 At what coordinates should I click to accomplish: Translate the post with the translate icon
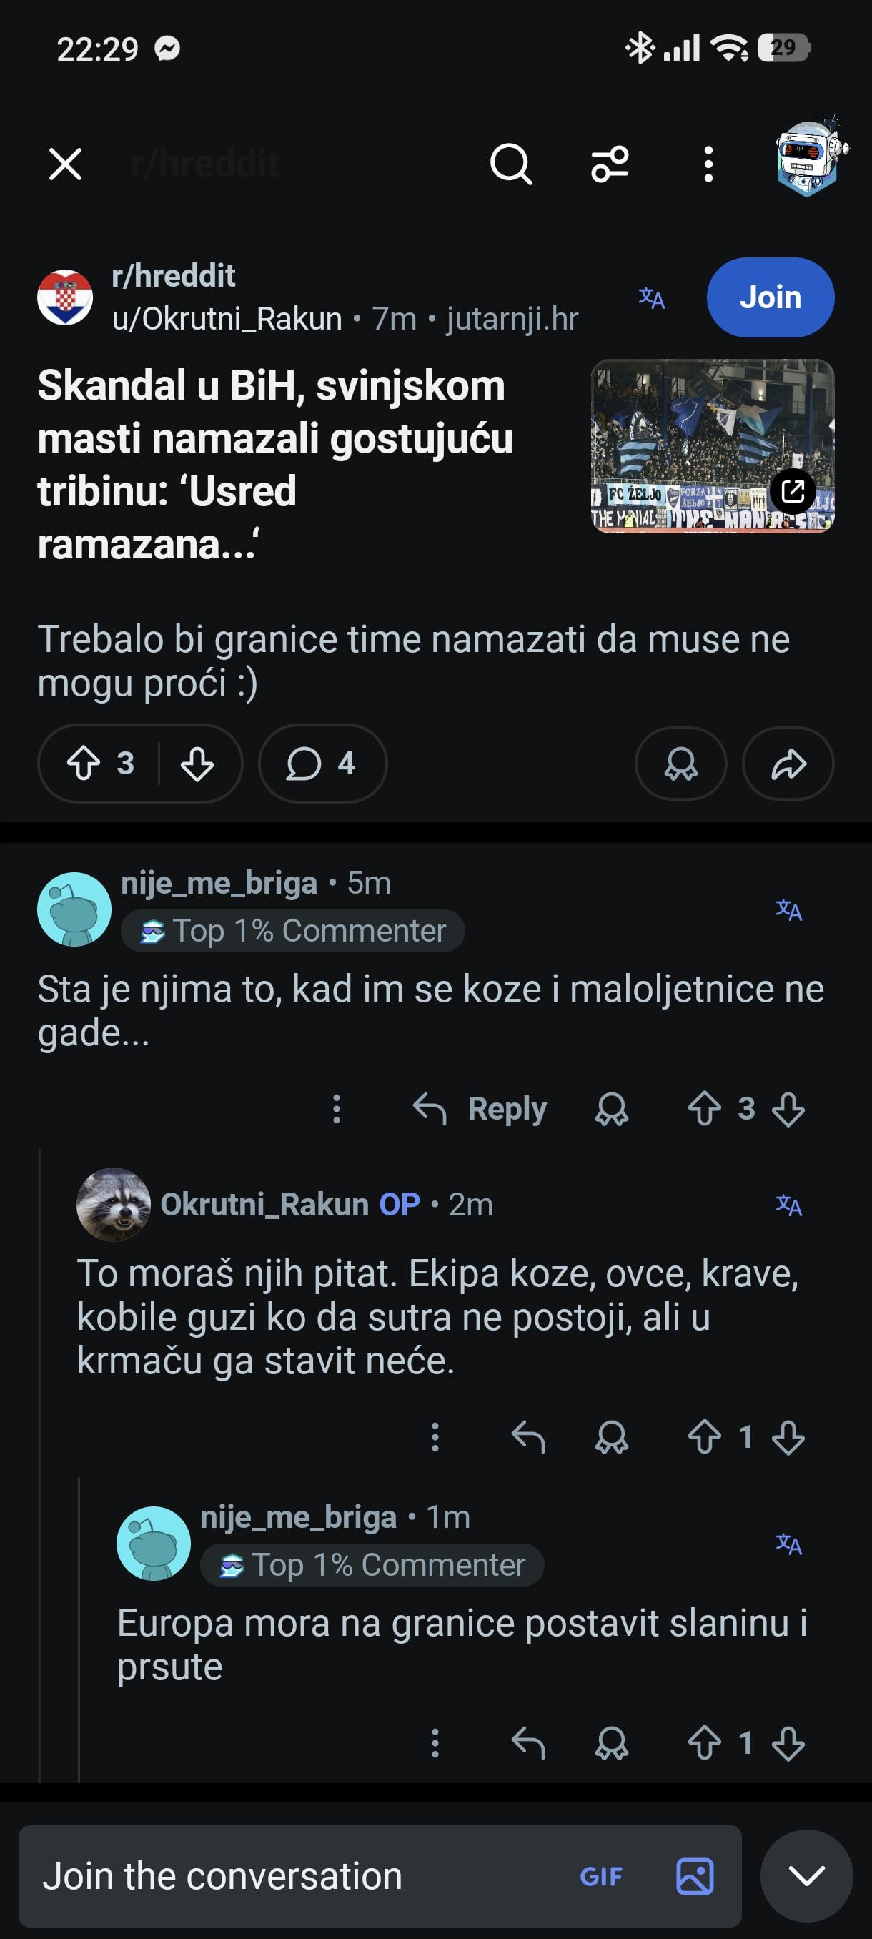click(x=652, y=298)
